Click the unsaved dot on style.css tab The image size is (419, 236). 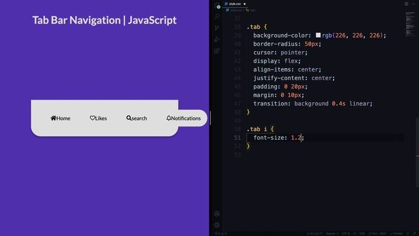click(244, 4)
